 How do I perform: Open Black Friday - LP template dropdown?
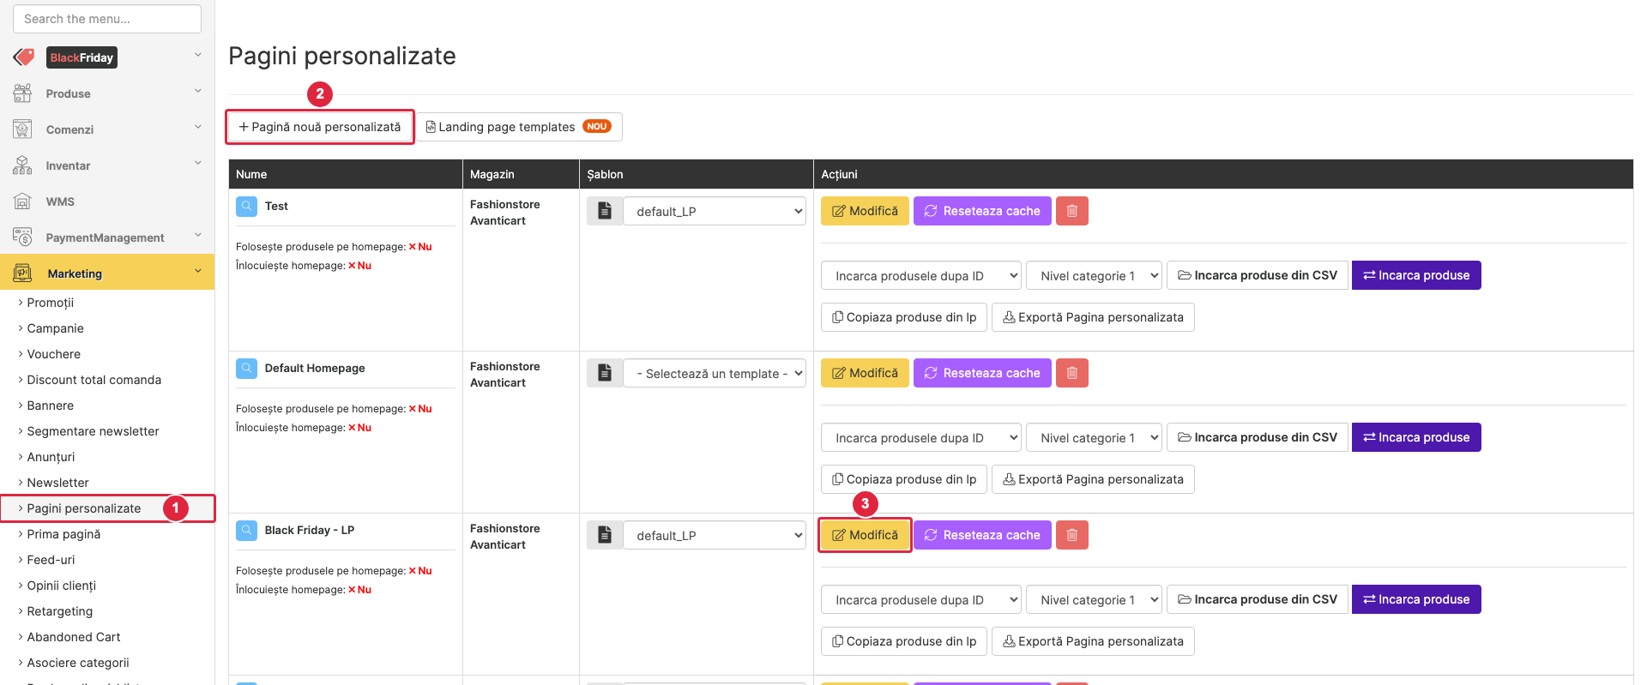pos(715,535)
